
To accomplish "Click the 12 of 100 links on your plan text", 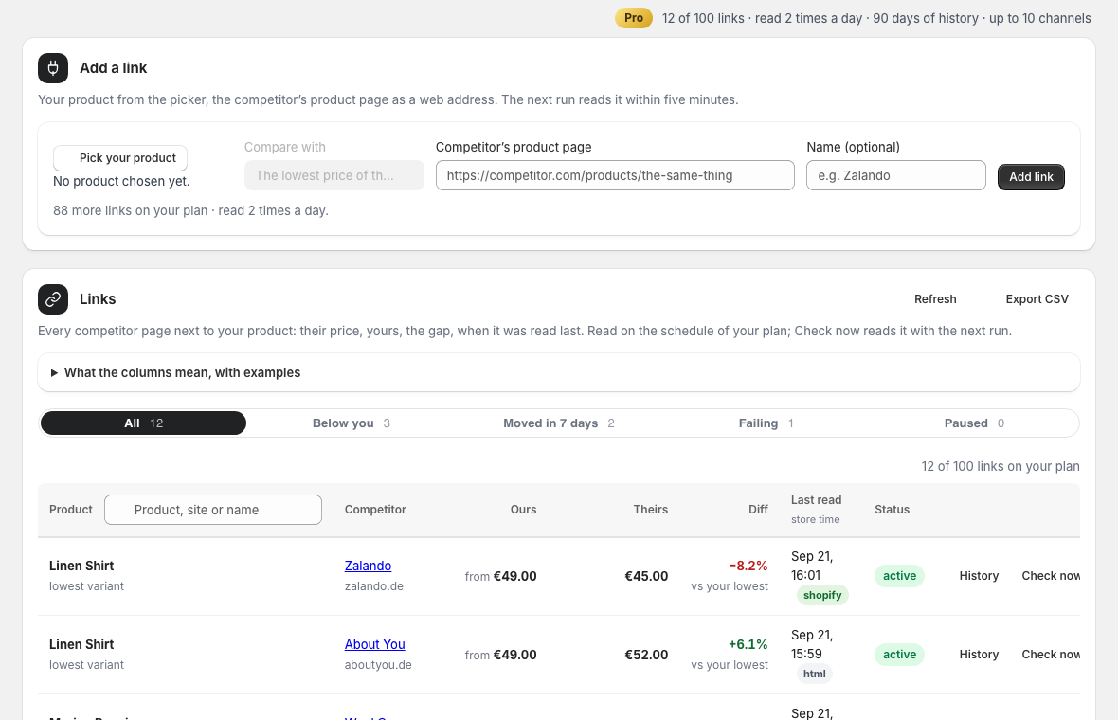I will point(1001,466).
